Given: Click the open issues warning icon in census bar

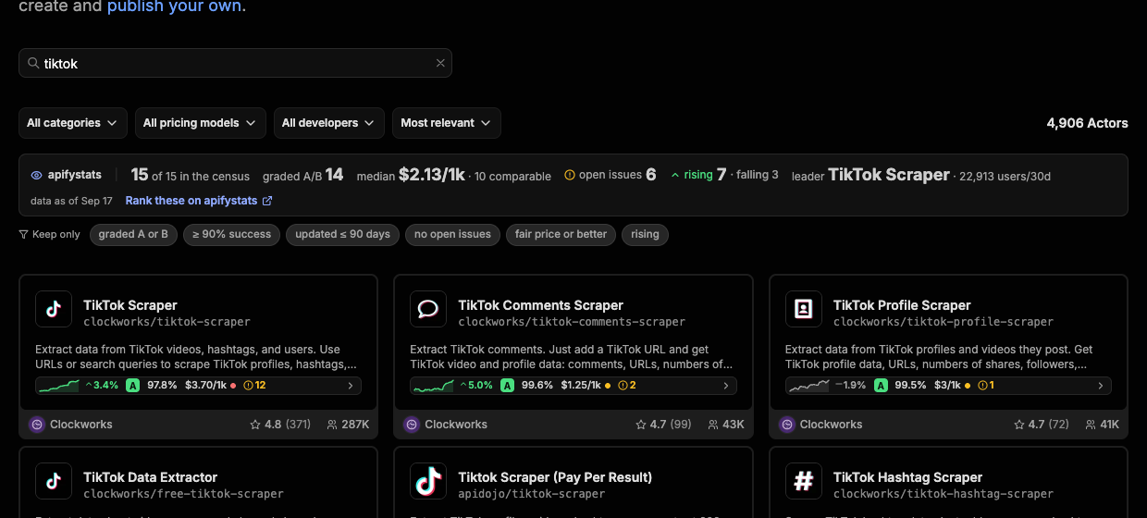Looking at the screenshot, I should pos(570,175).
